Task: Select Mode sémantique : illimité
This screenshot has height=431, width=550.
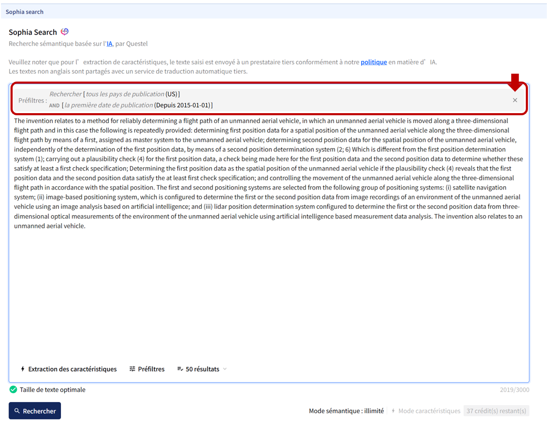Action: click(x=346, y=411)
